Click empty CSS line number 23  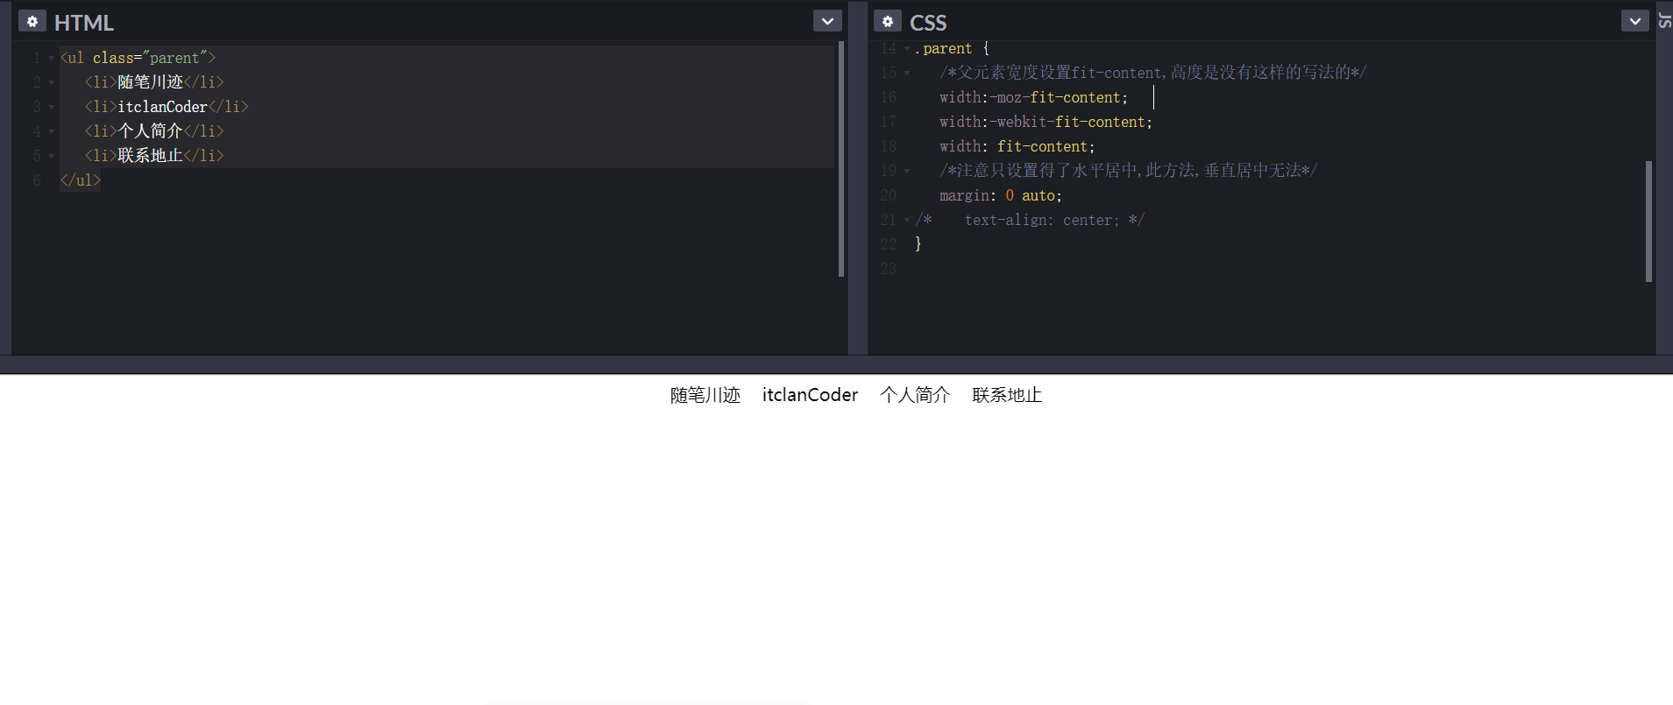pos(889,269)
